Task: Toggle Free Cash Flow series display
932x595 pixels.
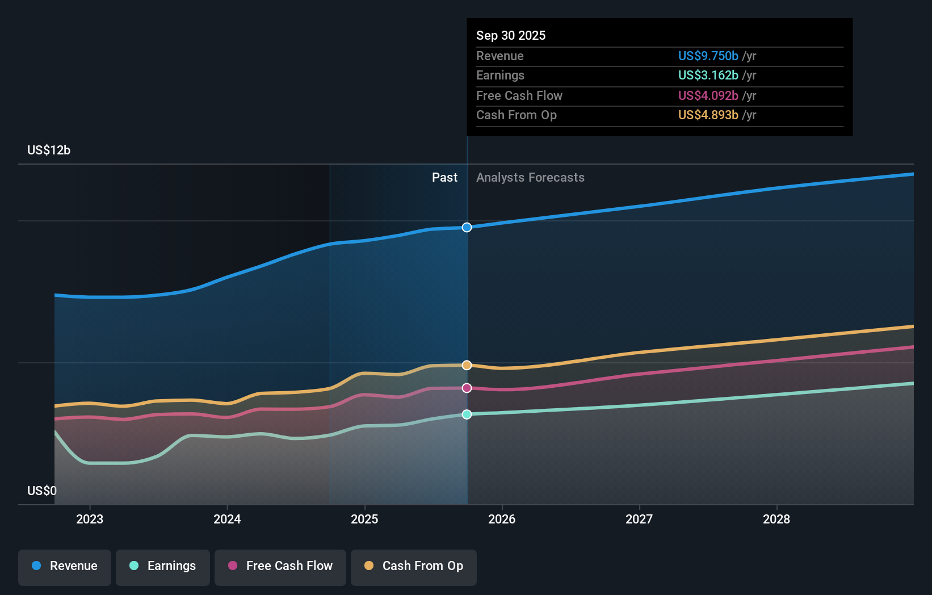Action: point(280,566)
